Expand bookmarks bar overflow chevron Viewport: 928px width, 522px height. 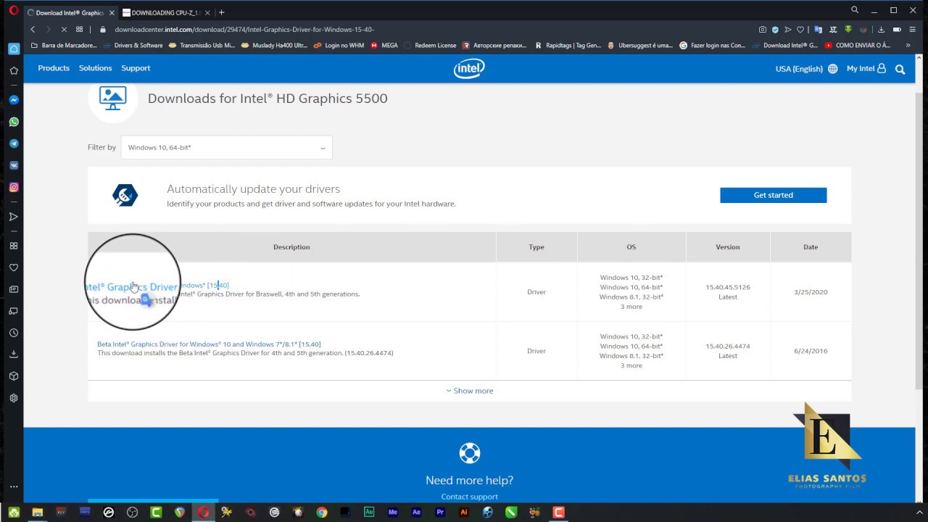pyautogui.click(x=908, y=45)
